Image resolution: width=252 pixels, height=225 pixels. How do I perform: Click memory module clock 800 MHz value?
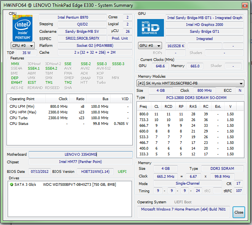(204, 91)
